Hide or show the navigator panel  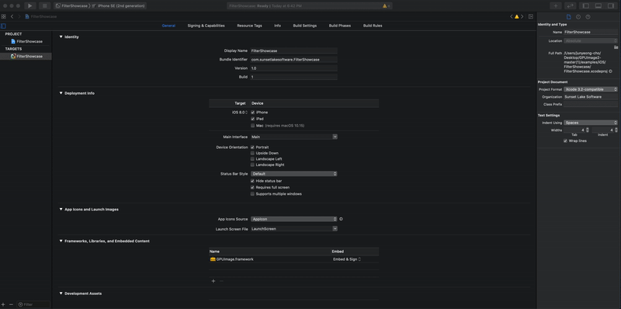click(586, 6)
